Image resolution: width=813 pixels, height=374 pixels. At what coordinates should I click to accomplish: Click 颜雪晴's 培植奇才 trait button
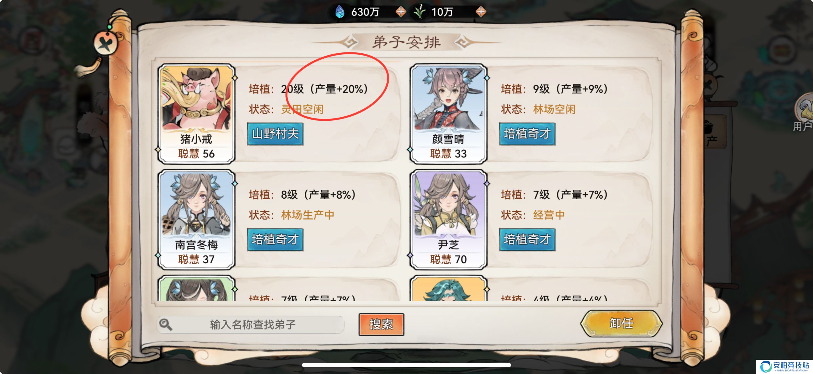click(527, 134)
